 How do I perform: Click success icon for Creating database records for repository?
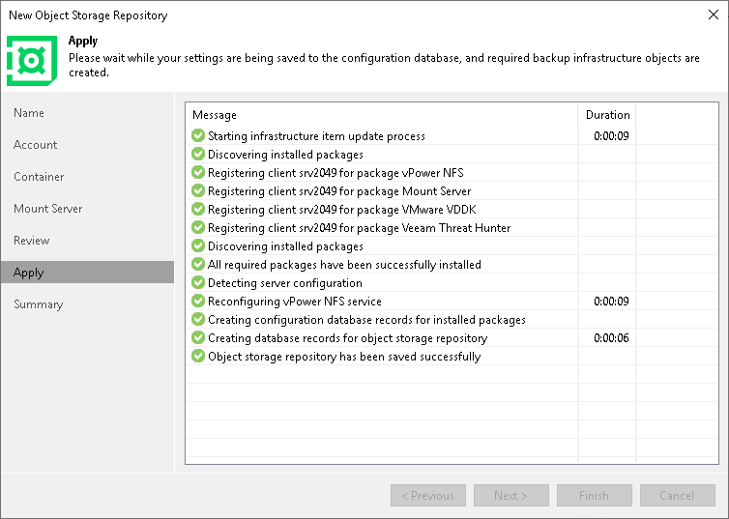198,337
